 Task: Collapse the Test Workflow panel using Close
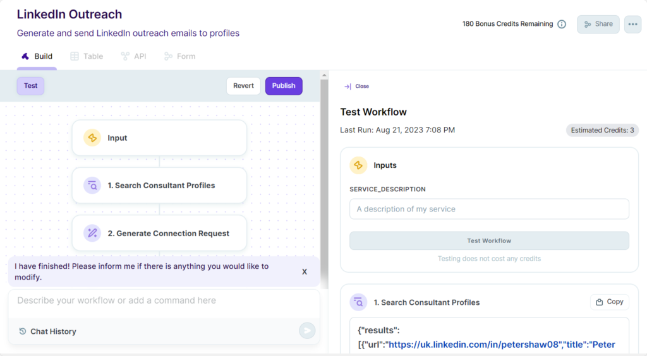click(356, 86)
